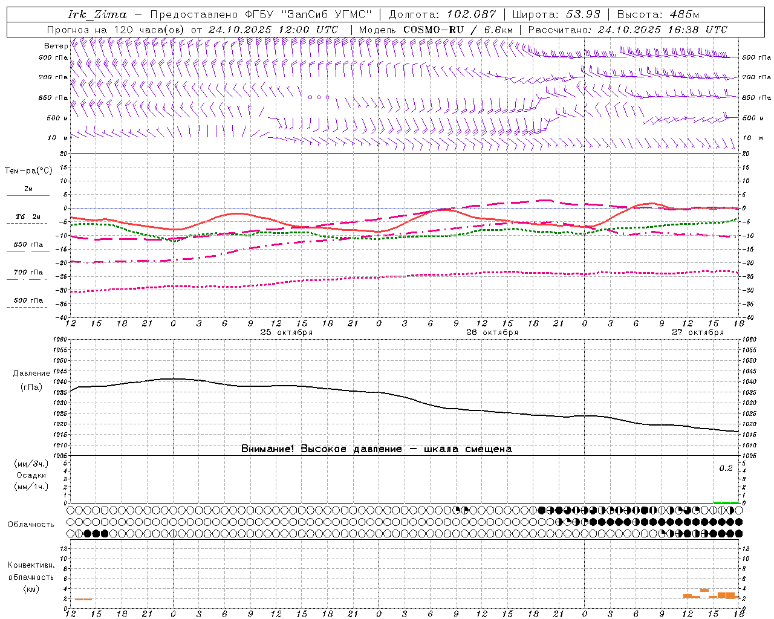Click the 25 октября date label

tap(287, 332)
